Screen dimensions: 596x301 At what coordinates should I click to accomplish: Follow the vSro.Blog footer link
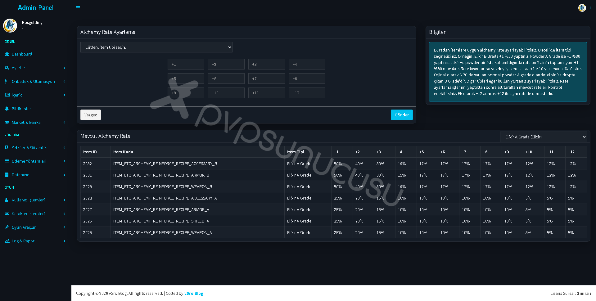[194, 293]
